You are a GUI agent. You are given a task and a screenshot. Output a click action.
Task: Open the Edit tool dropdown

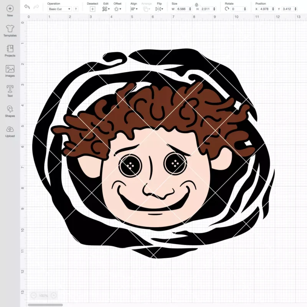(x=106, y=9)
